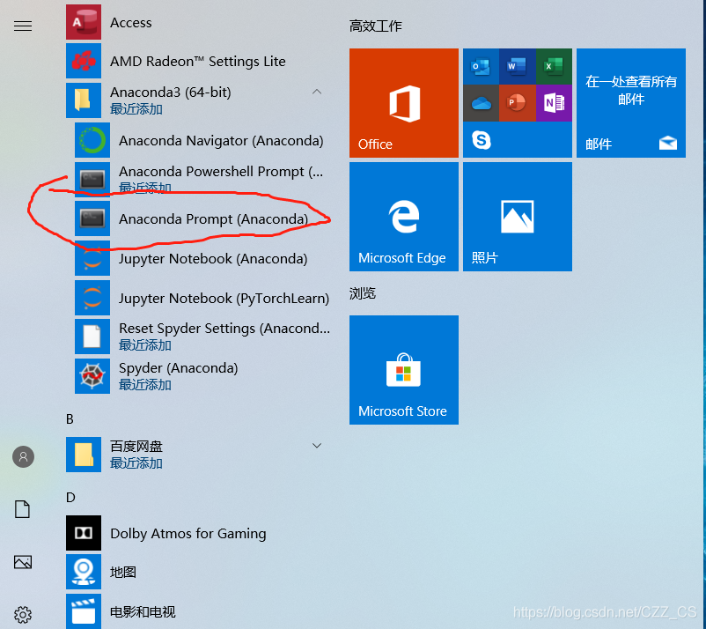
Task: Expand the 百度网盘 folder chevron
Action: (x=317, y=446)
